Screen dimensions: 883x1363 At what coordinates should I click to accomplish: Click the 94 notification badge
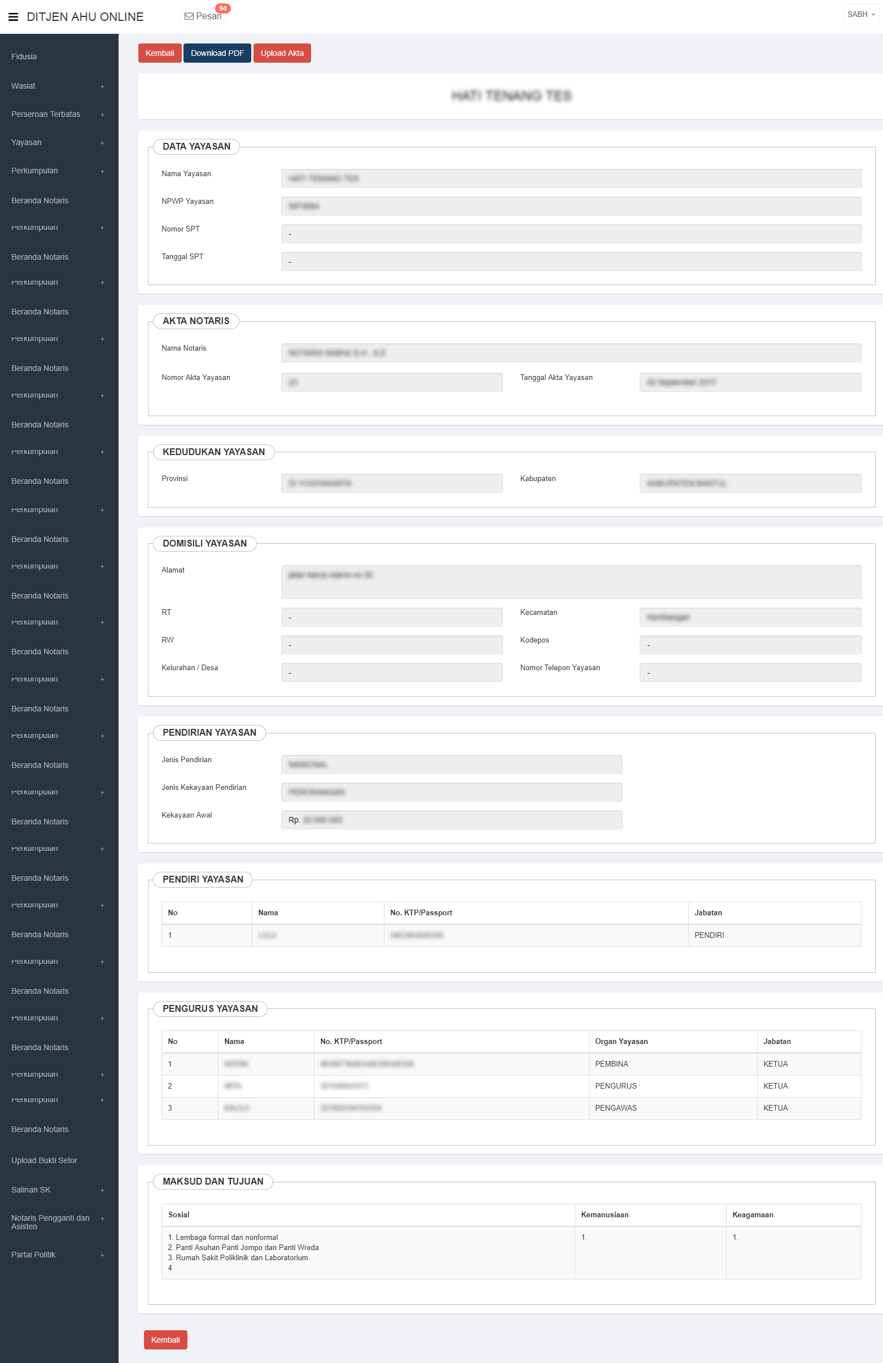223,8
